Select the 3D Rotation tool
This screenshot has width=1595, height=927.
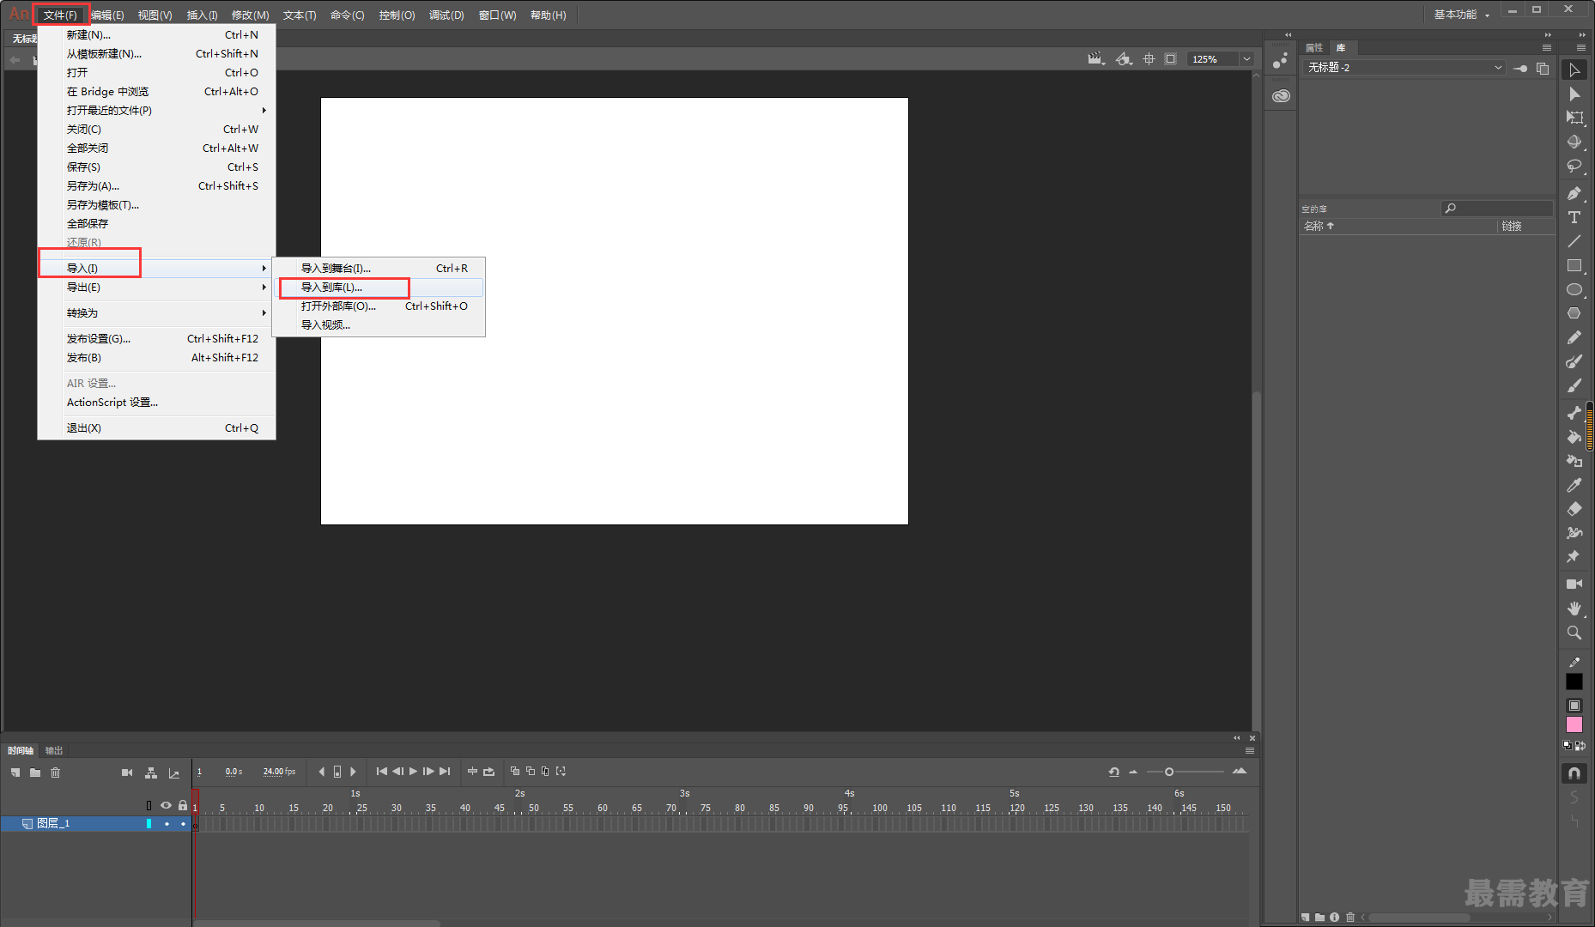click(x=1574, y=142)
